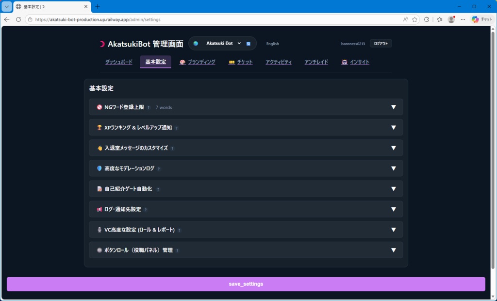Click the save_settings button
Screen dimensions: 497x301
[x=245, y=284]
